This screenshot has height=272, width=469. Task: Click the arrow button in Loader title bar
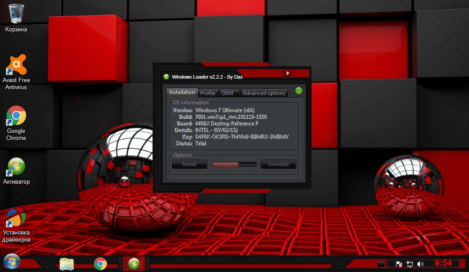tap(287, 73)
